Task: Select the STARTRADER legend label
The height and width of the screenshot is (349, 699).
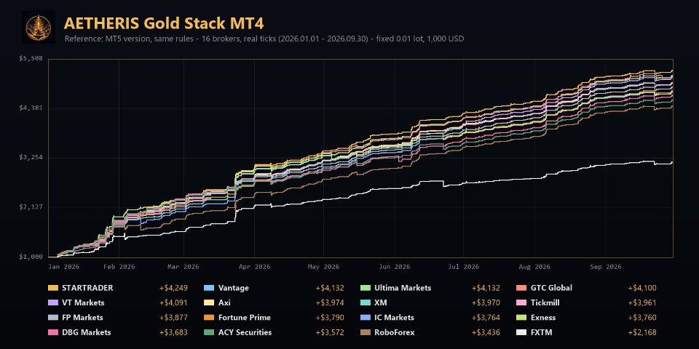Action: click(x=87, y=288)
